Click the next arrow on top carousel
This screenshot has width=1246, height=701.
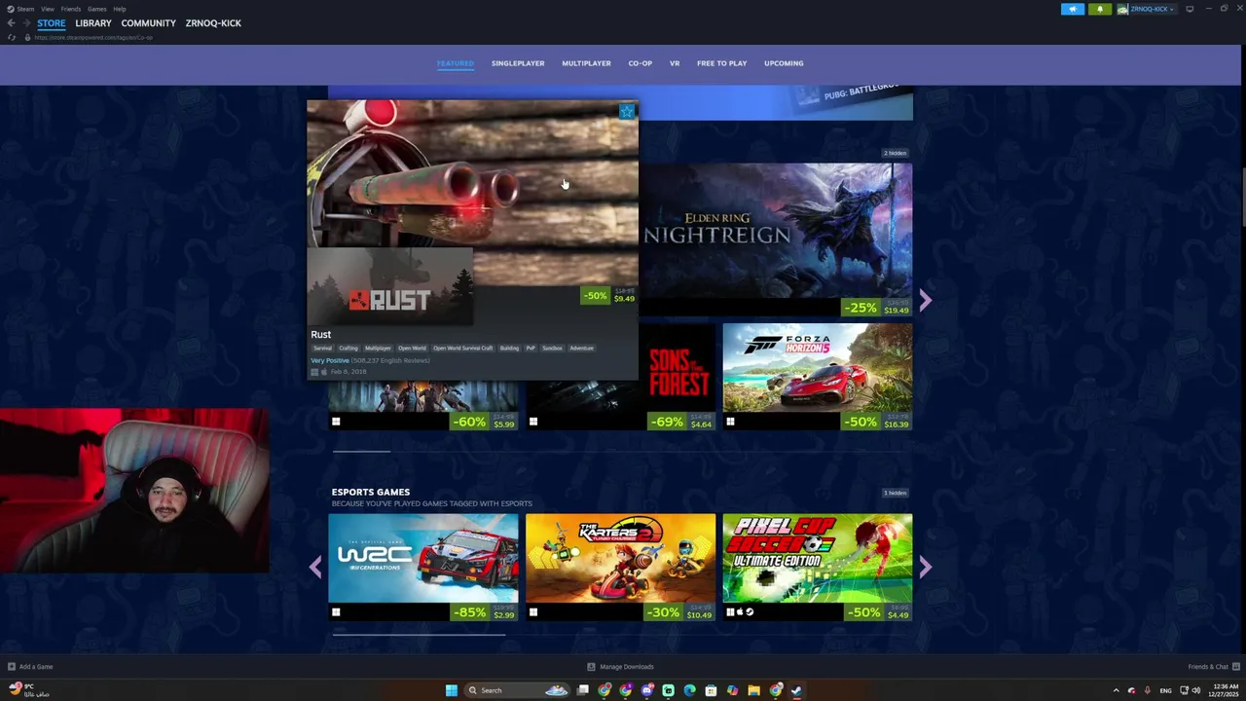(926, 301)
